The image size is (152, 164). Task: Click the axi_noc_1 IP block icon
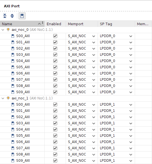pos(8,98)
